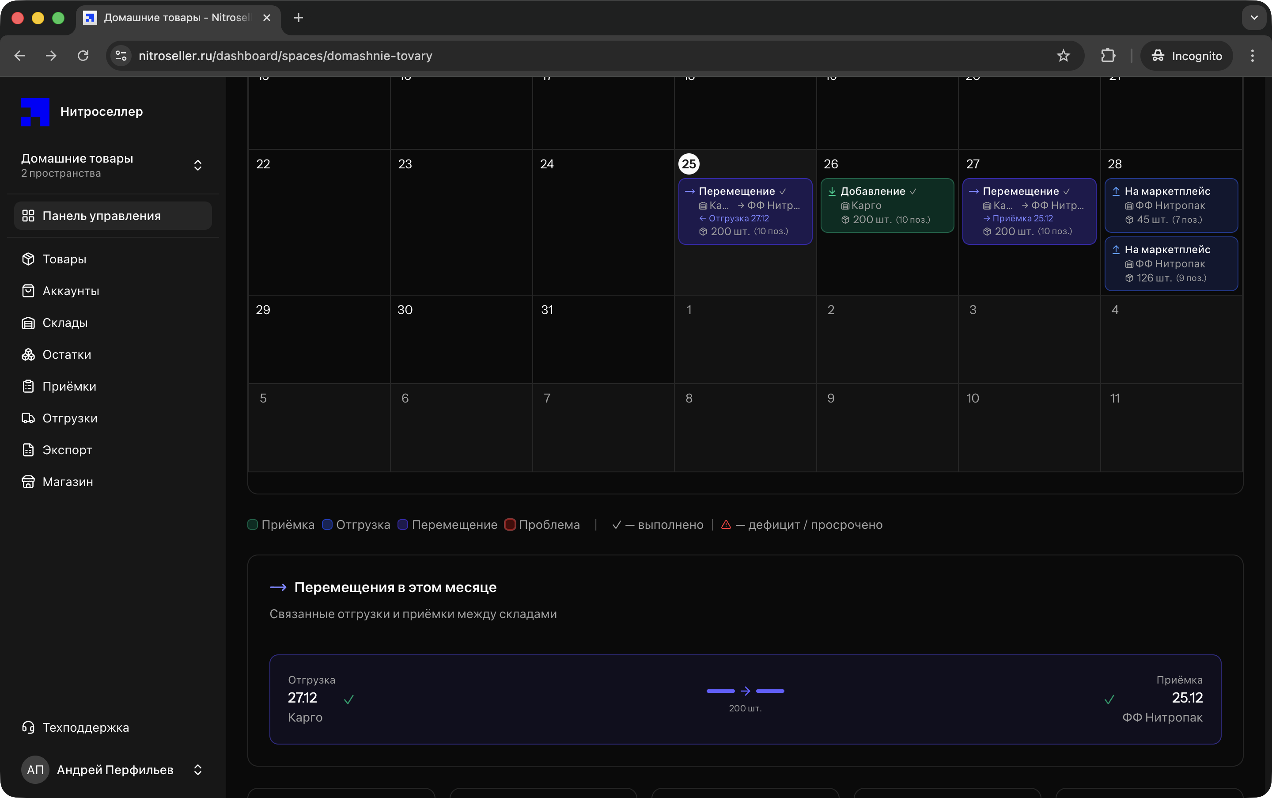Expand Андрей Перфильев user menu
The width and height of the screenshot is (1272, 798).
(197, 770)
